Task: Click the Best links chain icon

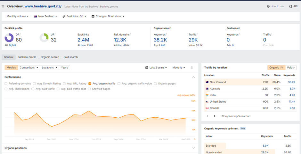Action: point(64,17)
